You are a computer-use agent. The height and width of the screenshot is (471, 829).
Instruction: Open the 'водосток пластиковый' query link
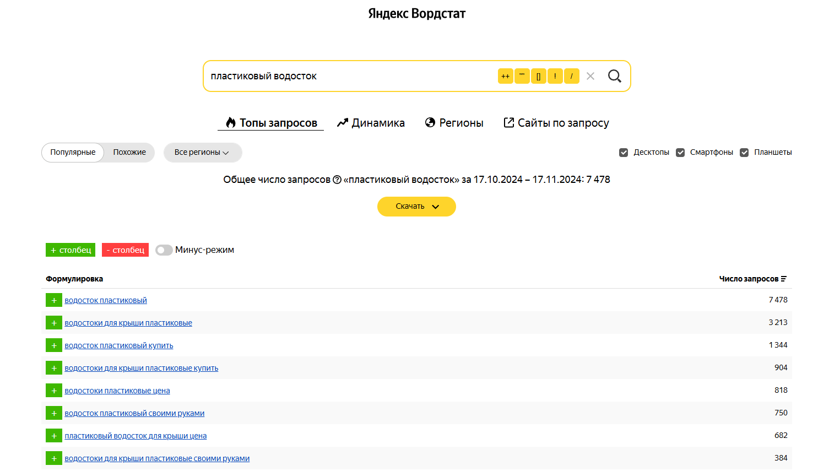pos(106,300)
